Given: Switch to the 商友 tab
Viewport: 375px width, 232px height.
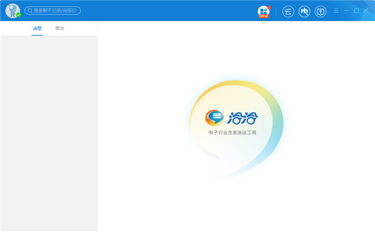Looking at the screenshot, I should (60, 29).
